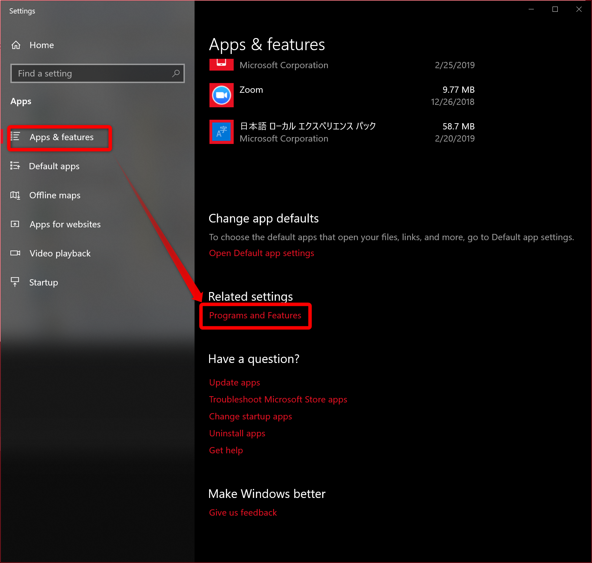Click the Have a question? heading
Viewport: 592px width, 563px height.
(254, 359)
